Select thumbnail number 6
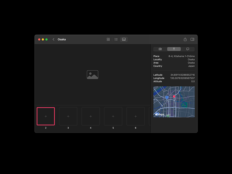This screenshot has width=232, height=174. pos(136,116)
